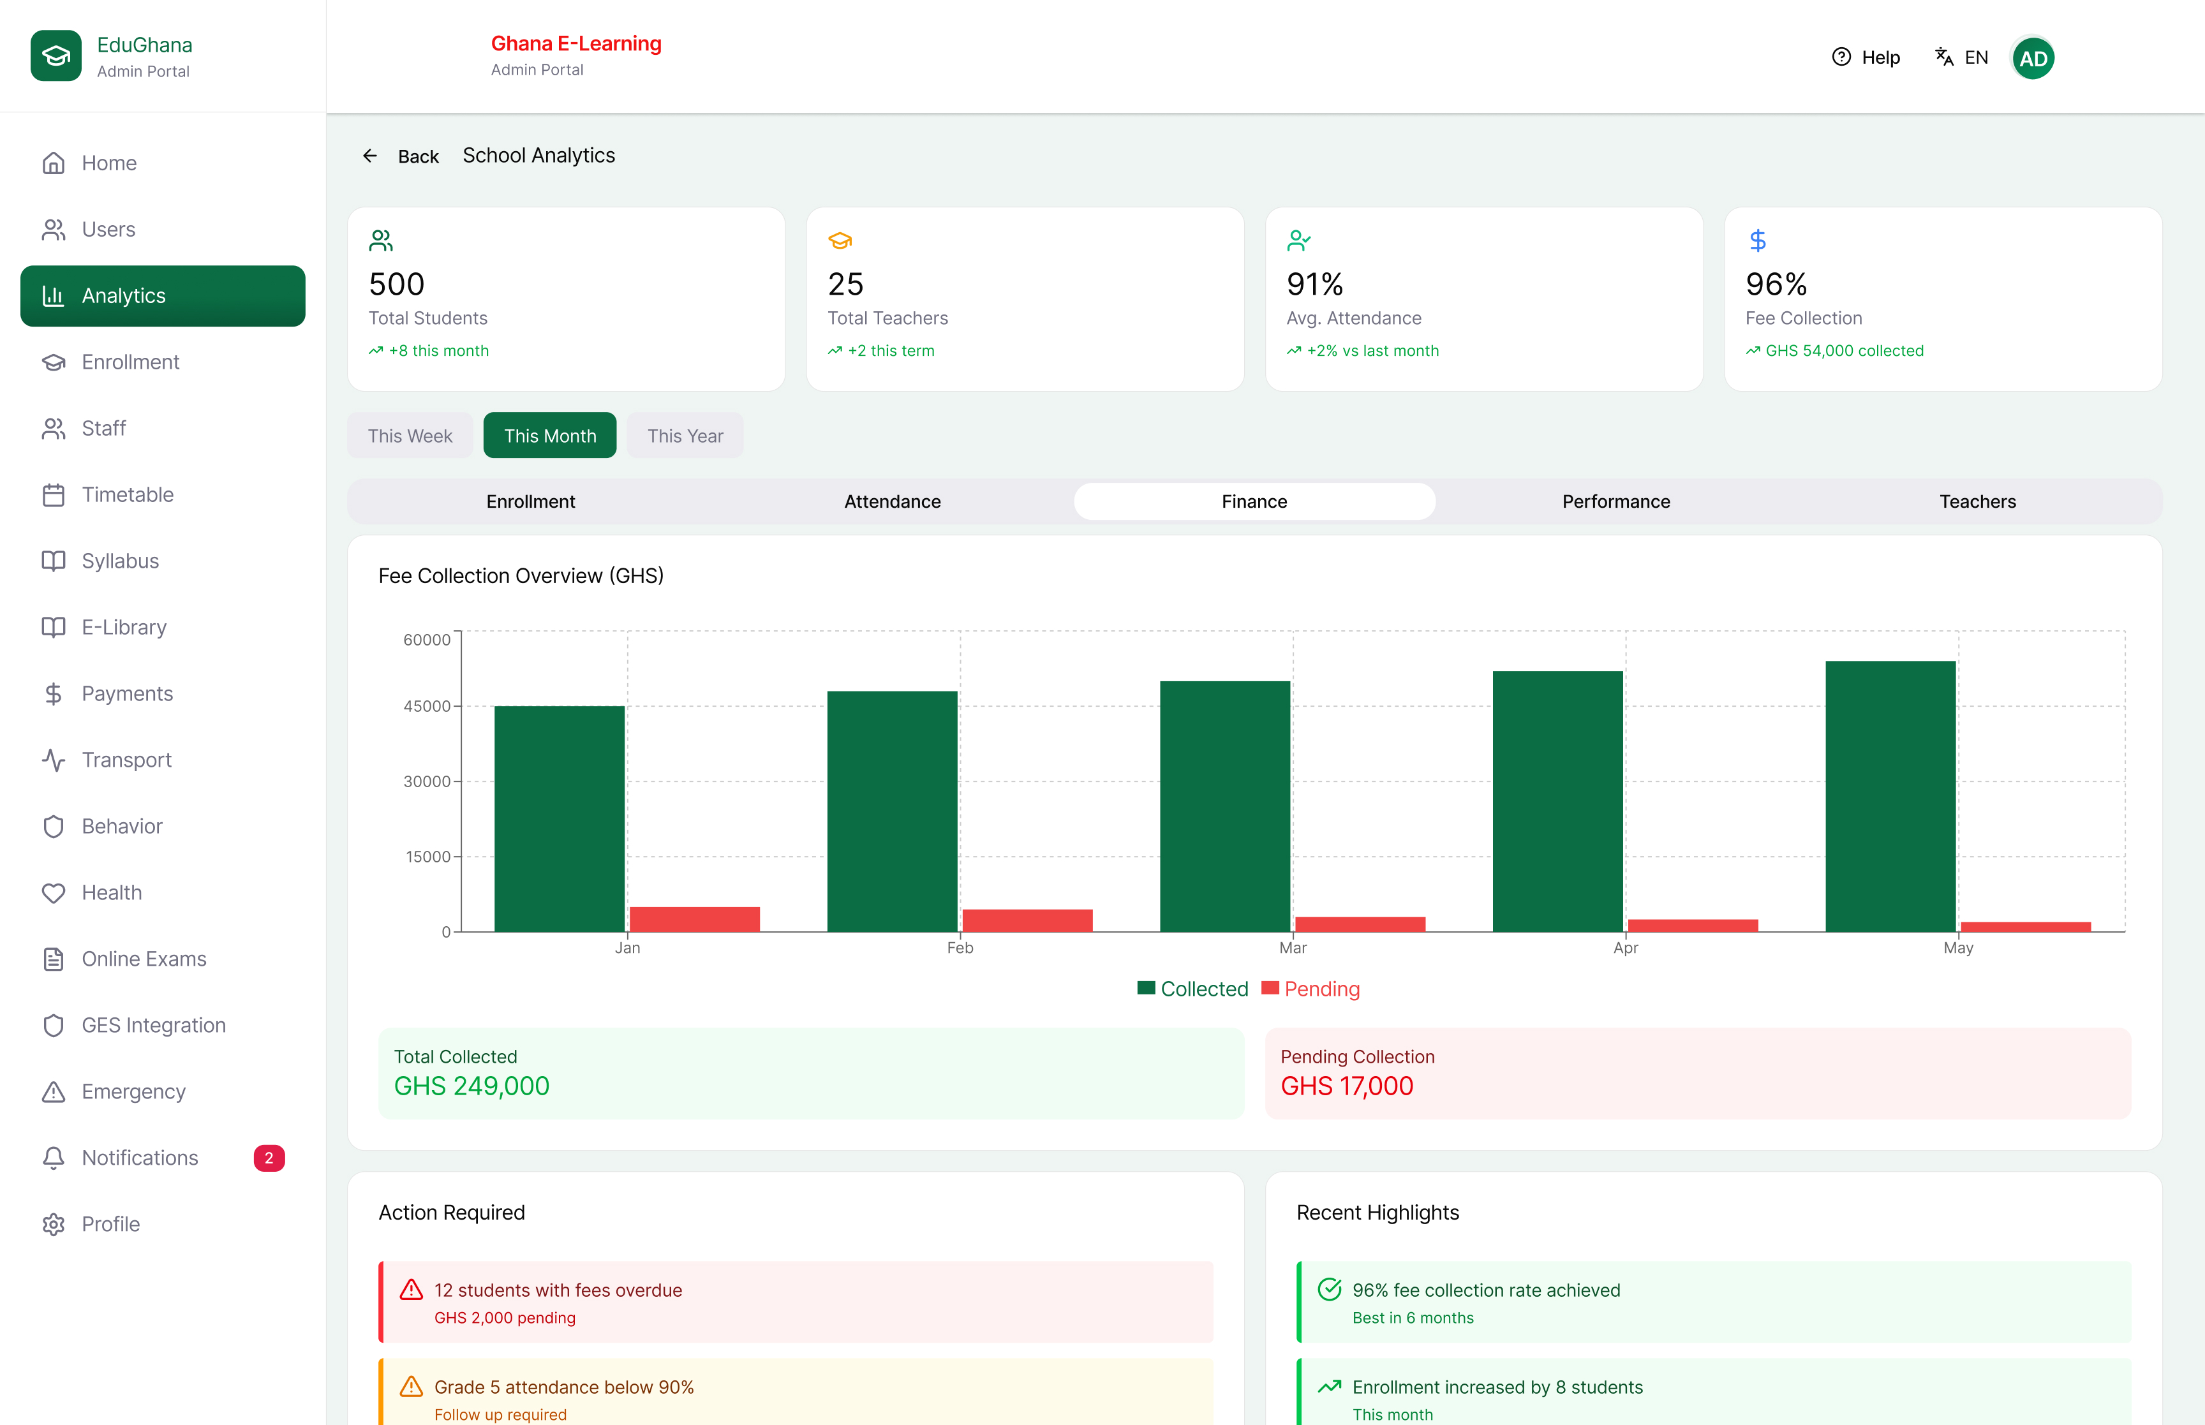Viewport: 2205px width, 1425px height.
Task: Switch to the Finance tab
Action: point(1255,501)
